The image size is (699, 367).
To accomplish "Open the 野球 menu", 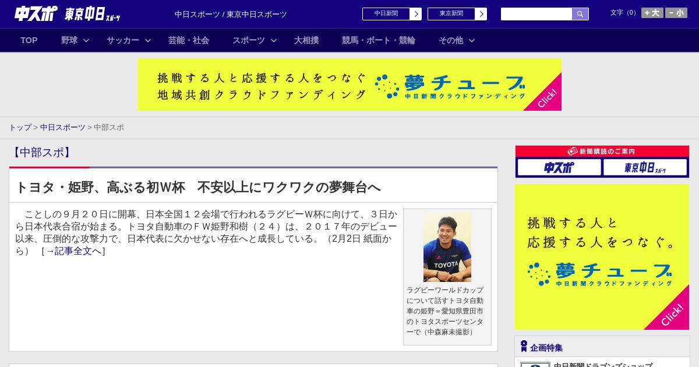I will click(69, 40).
